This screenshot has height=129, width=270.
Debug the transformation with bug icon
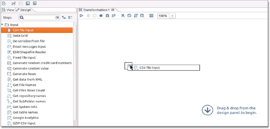point(107,16)
